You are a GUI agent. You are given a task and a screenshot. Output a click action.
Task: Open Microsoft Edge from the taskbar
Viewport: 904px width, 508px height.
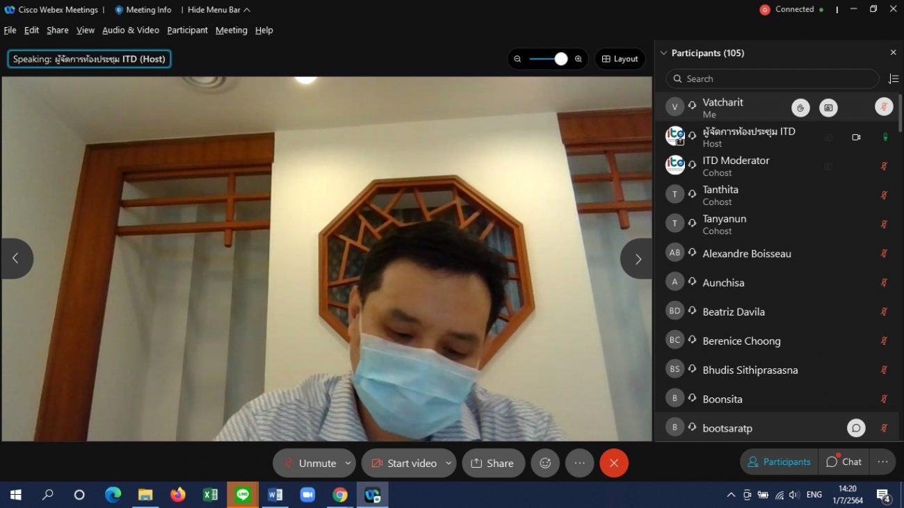[113, 495]
